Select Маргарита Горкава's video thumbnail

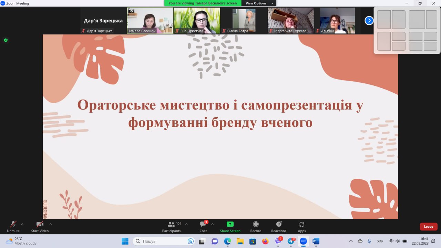(291, 21)
